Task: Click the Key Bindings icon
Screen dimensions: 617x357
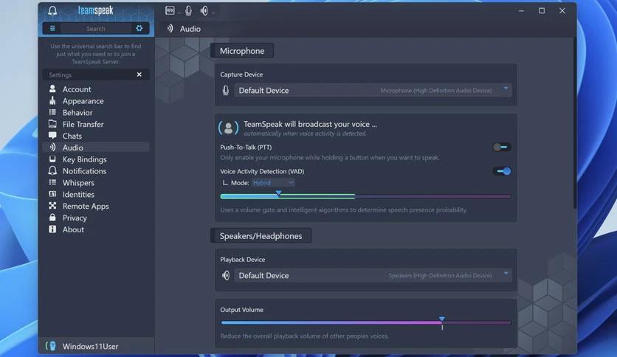Action: pyautogui.click(x=52, y=159)
